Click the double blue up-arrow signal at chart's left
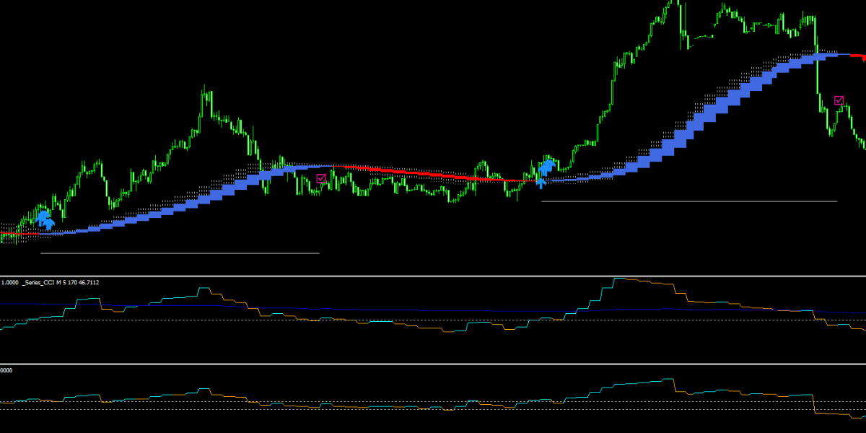This screenshot has height=433, width=866. 45,220
